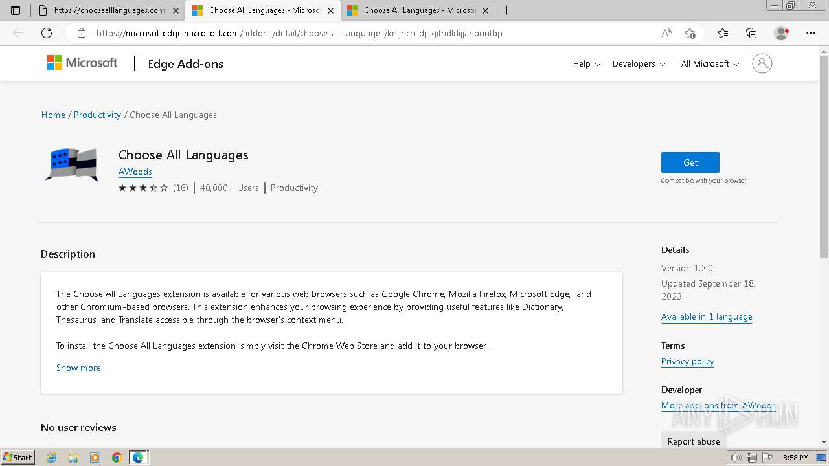This screenshot has height=466, width=829.
Task: Open Internet Explorer from taskbar
Action: pos(52,458)
